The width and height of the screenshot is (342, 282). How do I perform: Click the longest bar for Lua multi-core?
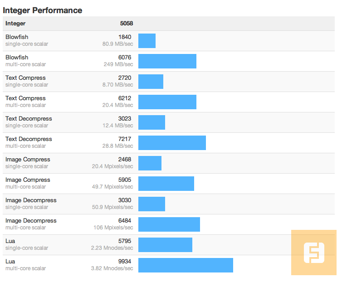(186, 265)
